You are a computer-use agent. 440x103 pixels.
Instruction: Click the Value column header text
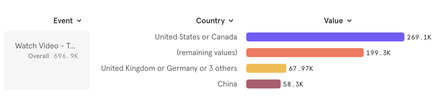click(333, 21)
